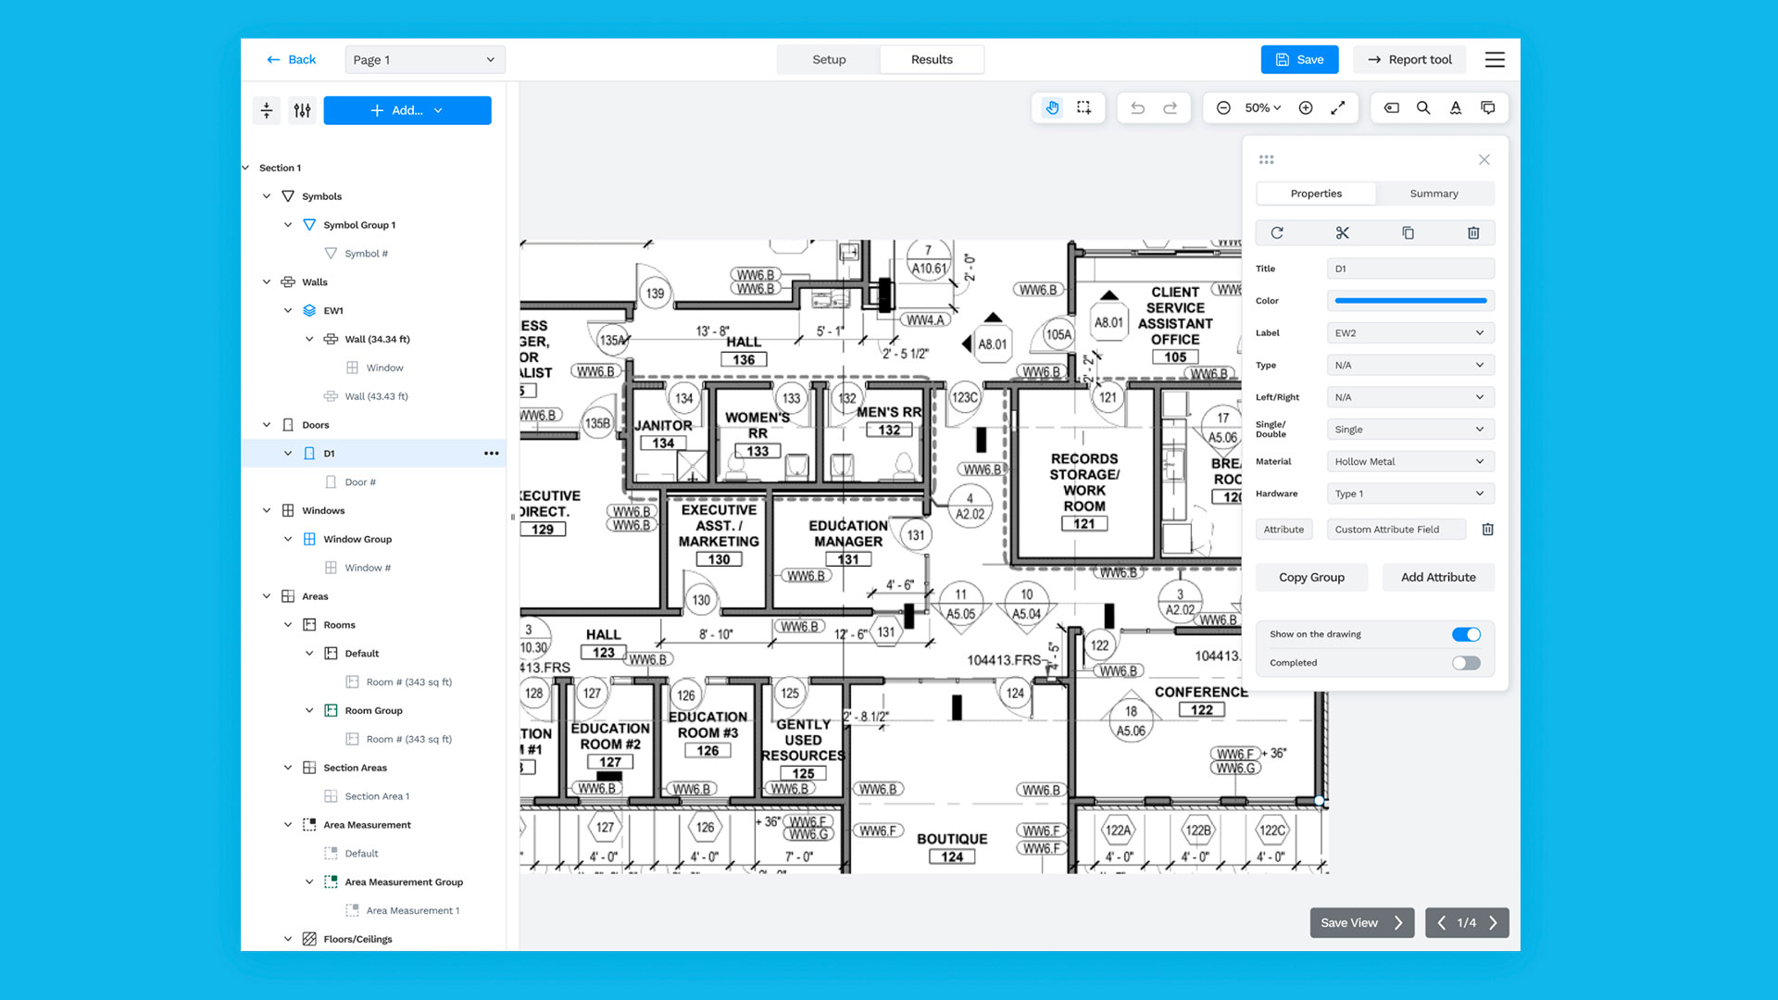Select the pan hand tool

click(x=1052, y=108)
